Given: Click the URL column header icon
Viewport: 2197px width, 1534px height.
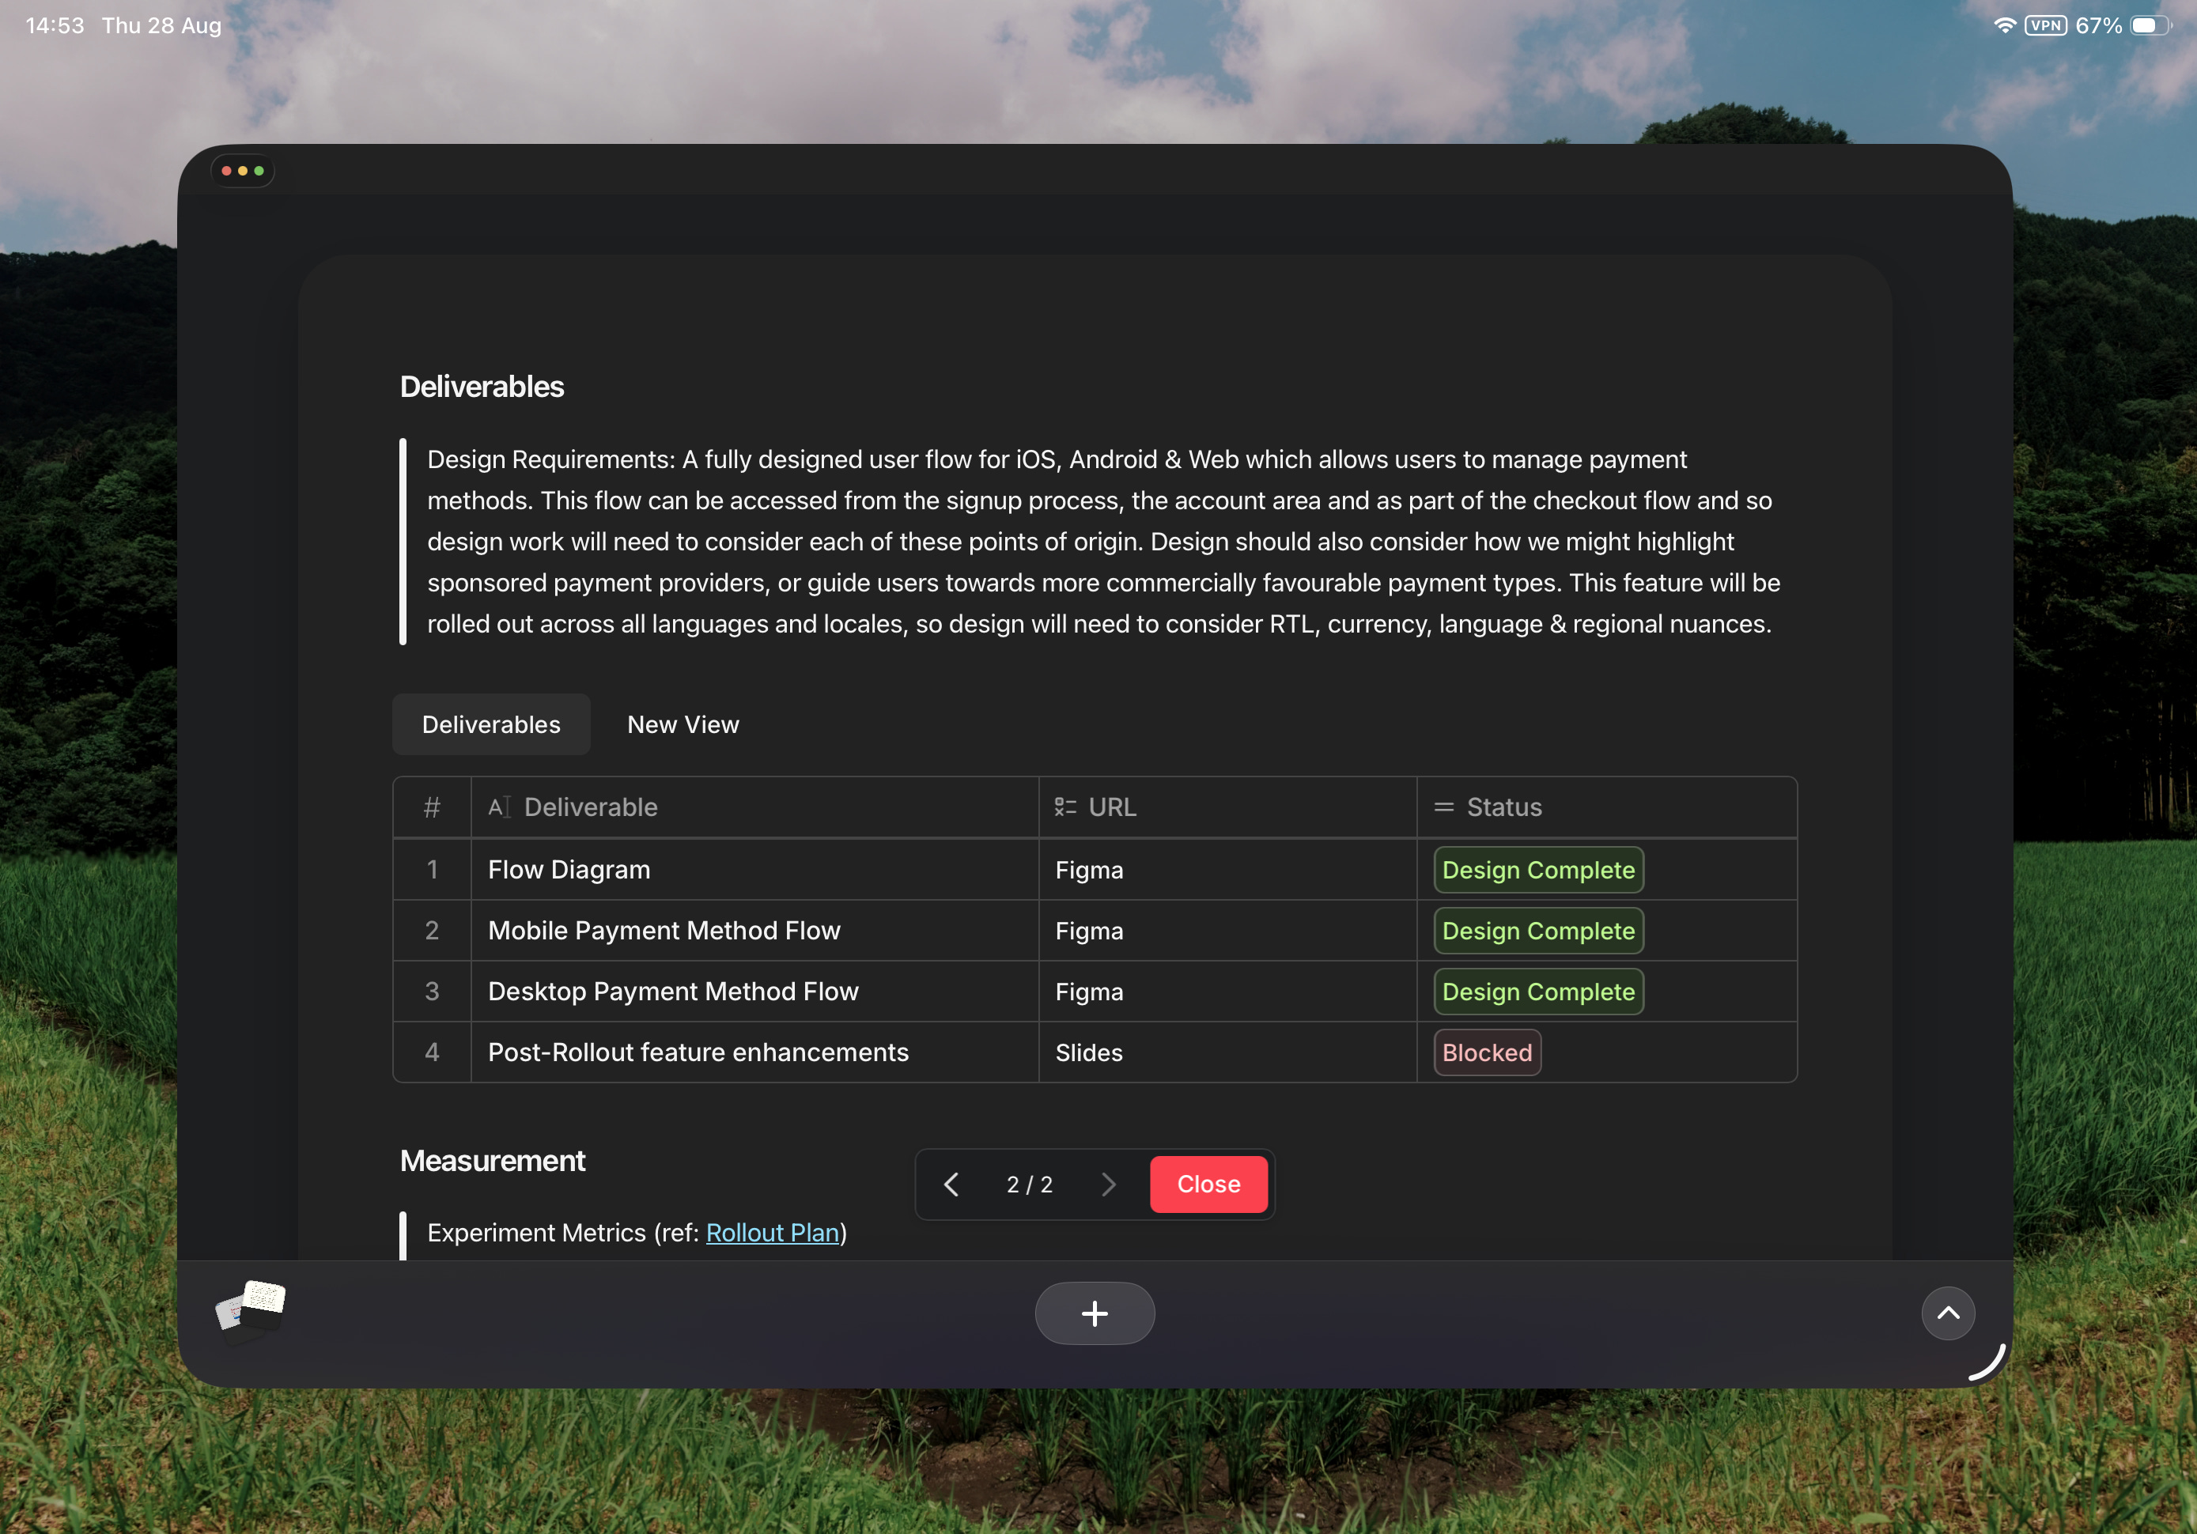Looking at the screenshot, I should point(1065,807).
